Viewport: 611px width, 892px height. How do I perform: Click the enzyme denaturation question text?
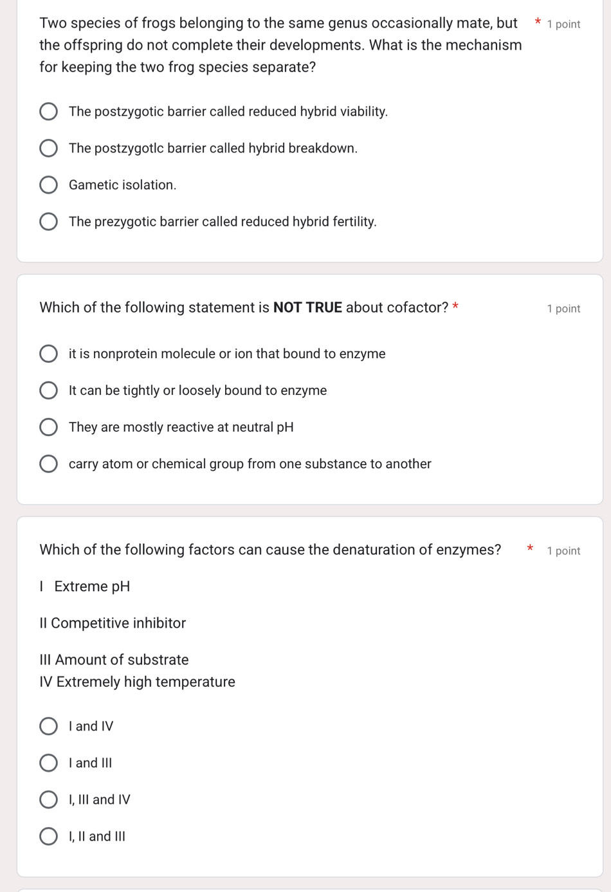pyautogui.click(x=270, y=550)
